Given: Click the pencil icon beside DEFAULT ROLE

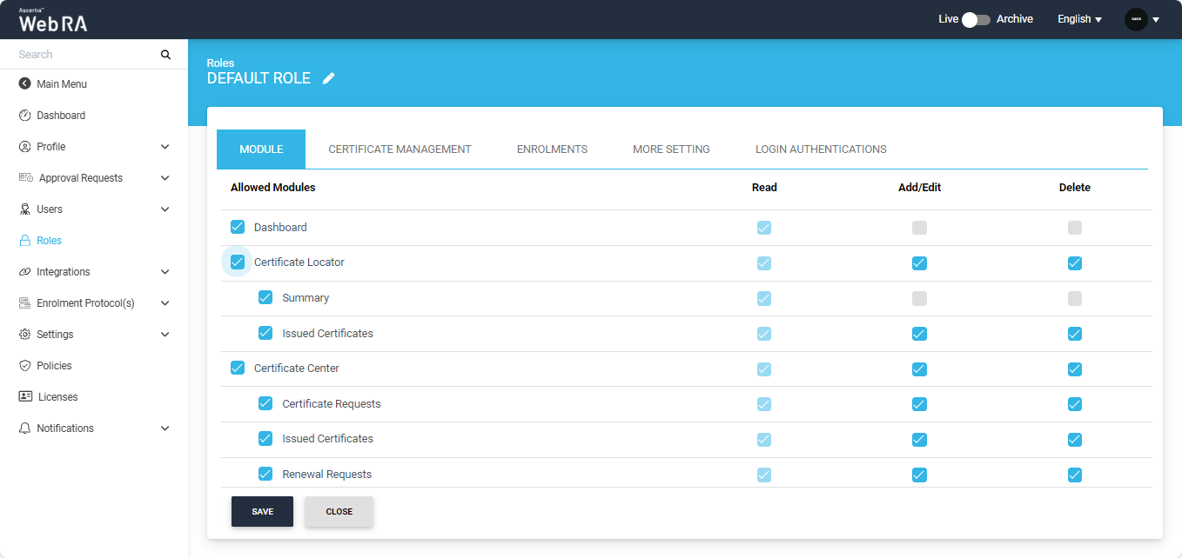Looking at the screenshot, I should pos(328,78).
